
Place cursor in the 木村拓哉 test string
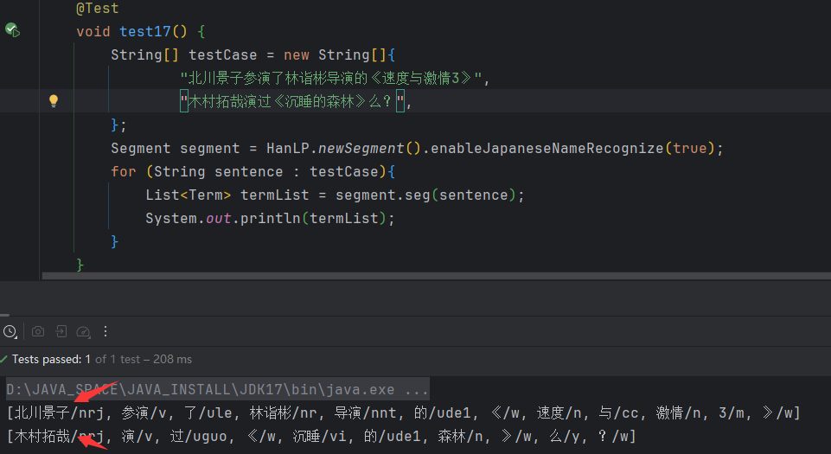(x=292, y=100)
